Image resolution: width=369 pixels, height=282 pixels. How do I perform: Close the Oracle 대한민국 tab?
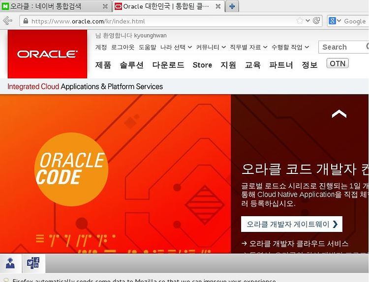pos(218,6)
